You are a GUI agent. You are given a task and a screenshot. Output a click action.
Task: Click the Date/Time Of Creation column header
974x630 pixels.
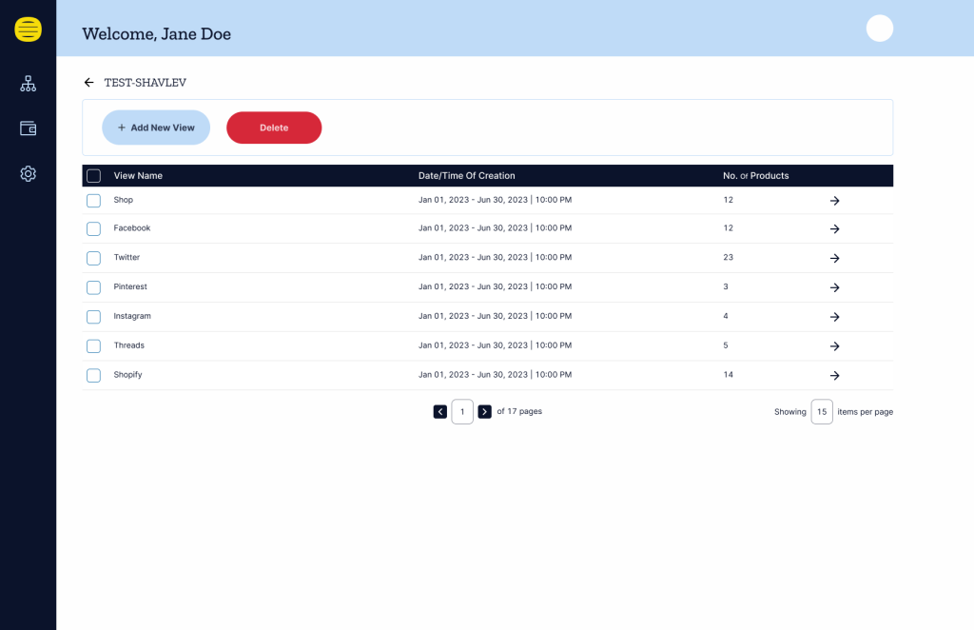point(466,176)
